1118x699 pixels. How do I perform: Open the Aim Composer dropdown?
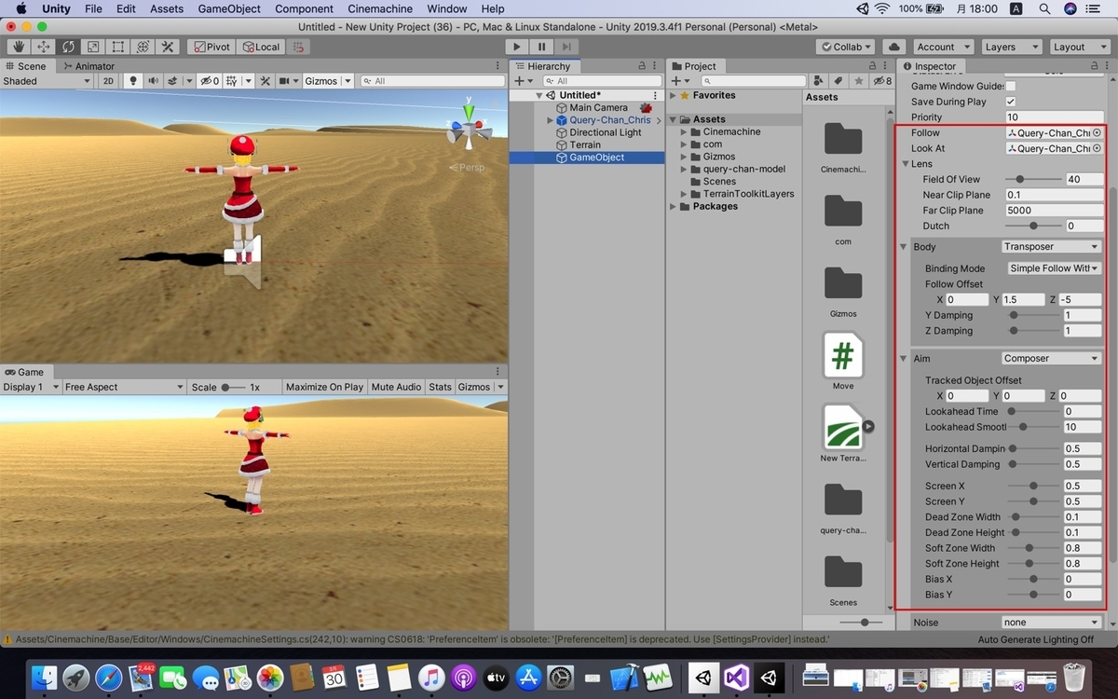tap(1052, 359)
